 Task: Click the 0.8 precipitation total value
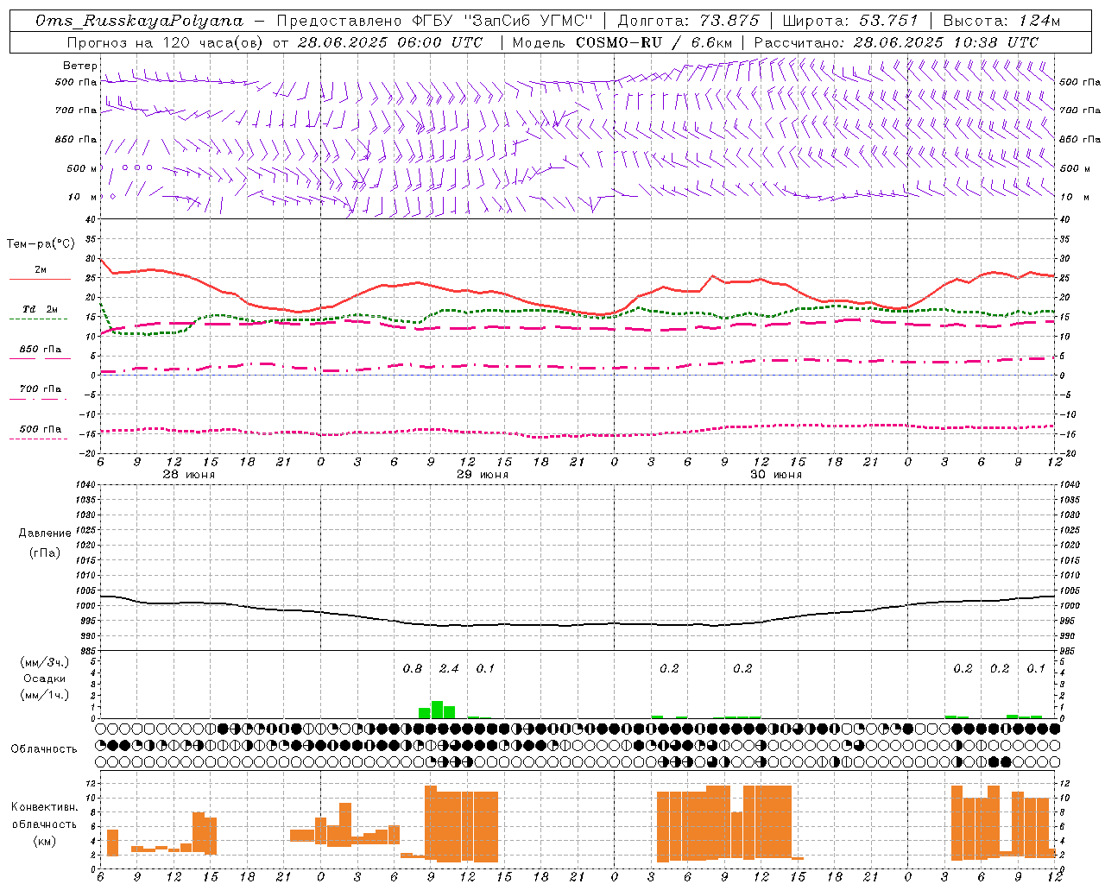pyautogui.click(x=413, y=668)
